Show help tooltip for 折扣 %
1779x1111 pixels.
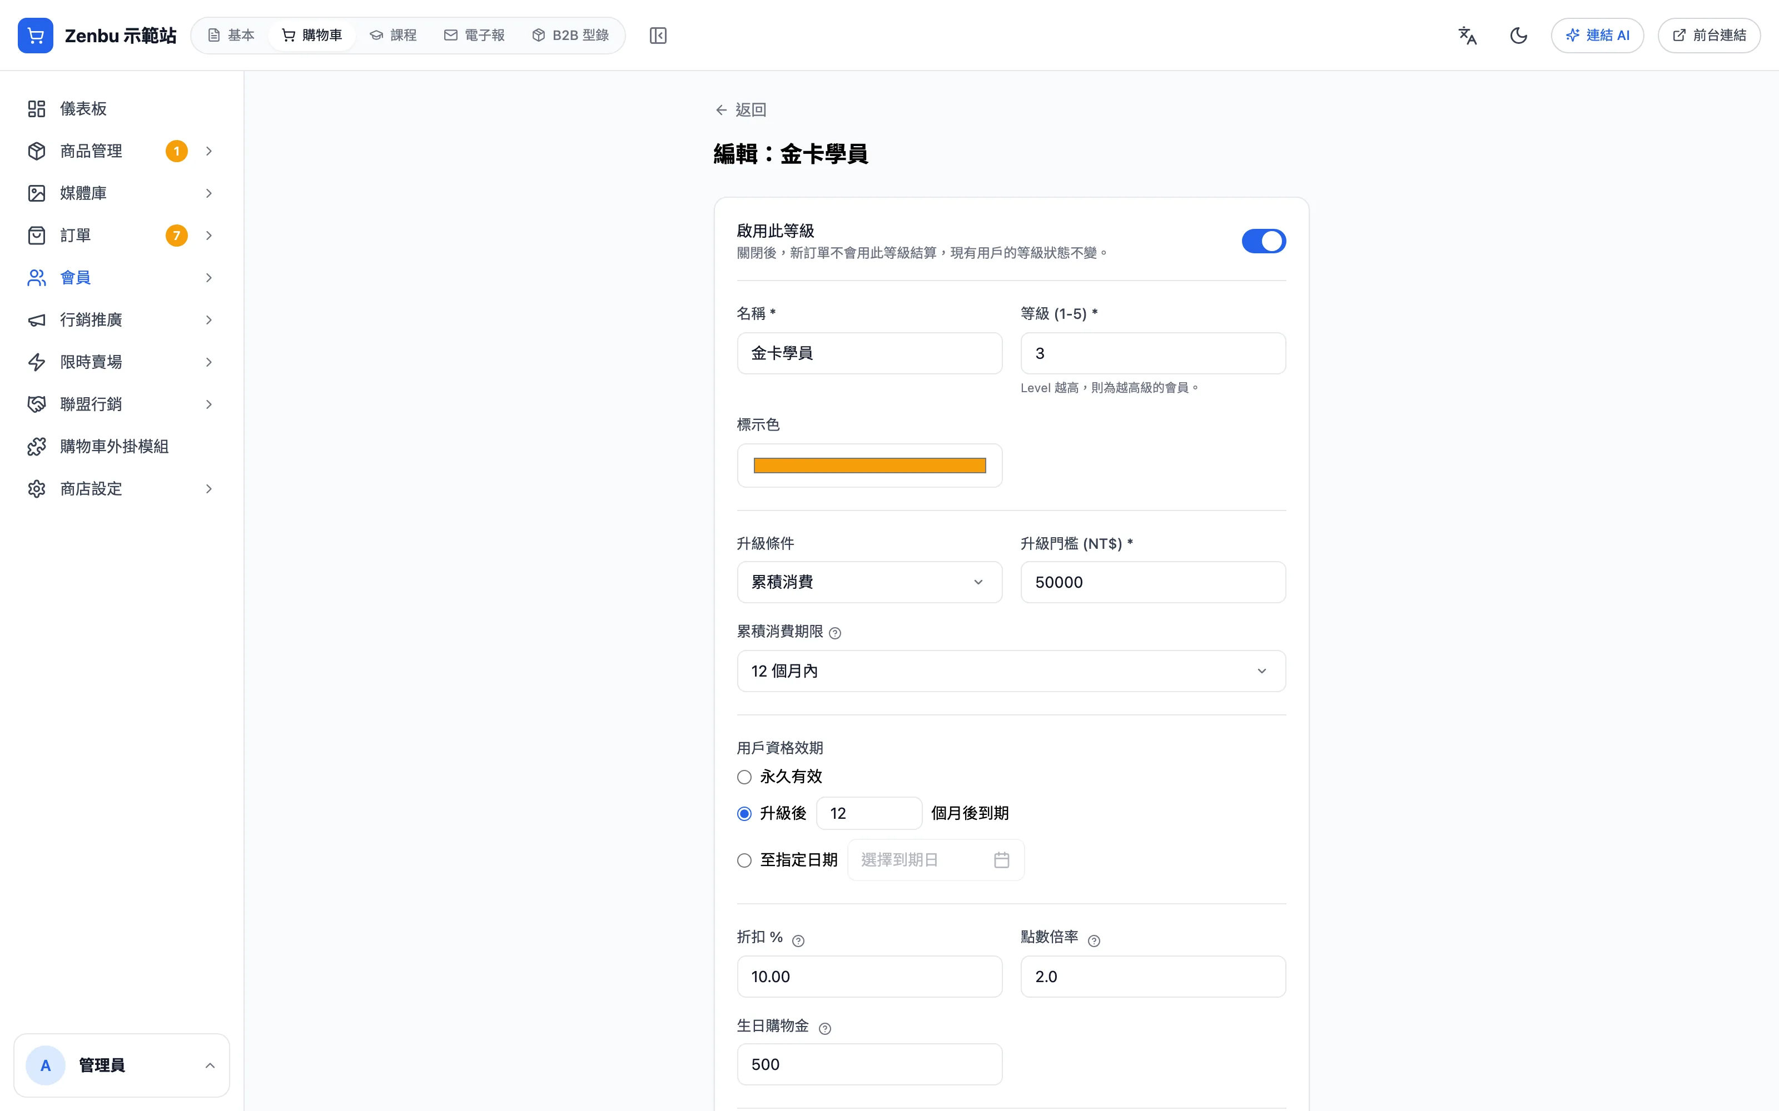(x=798, y=940)
